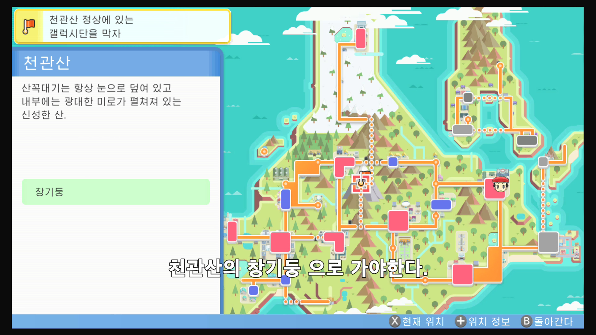
Task: Click the X 현재 위치 button
Action: pos(417,321)
